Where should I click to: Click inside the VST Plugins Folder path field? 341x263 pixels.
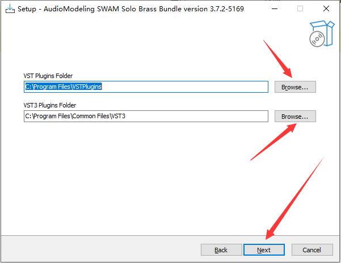pos(146,87)
